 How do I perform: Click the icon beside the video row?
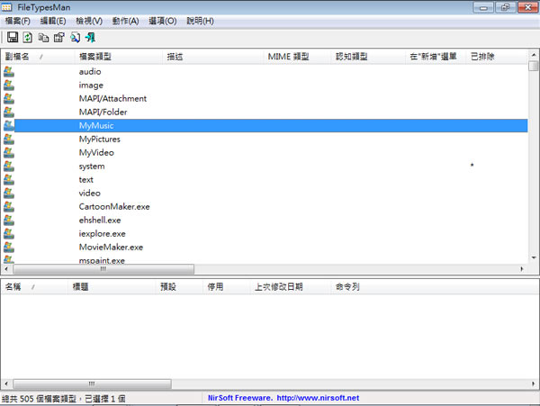[9, 193]
